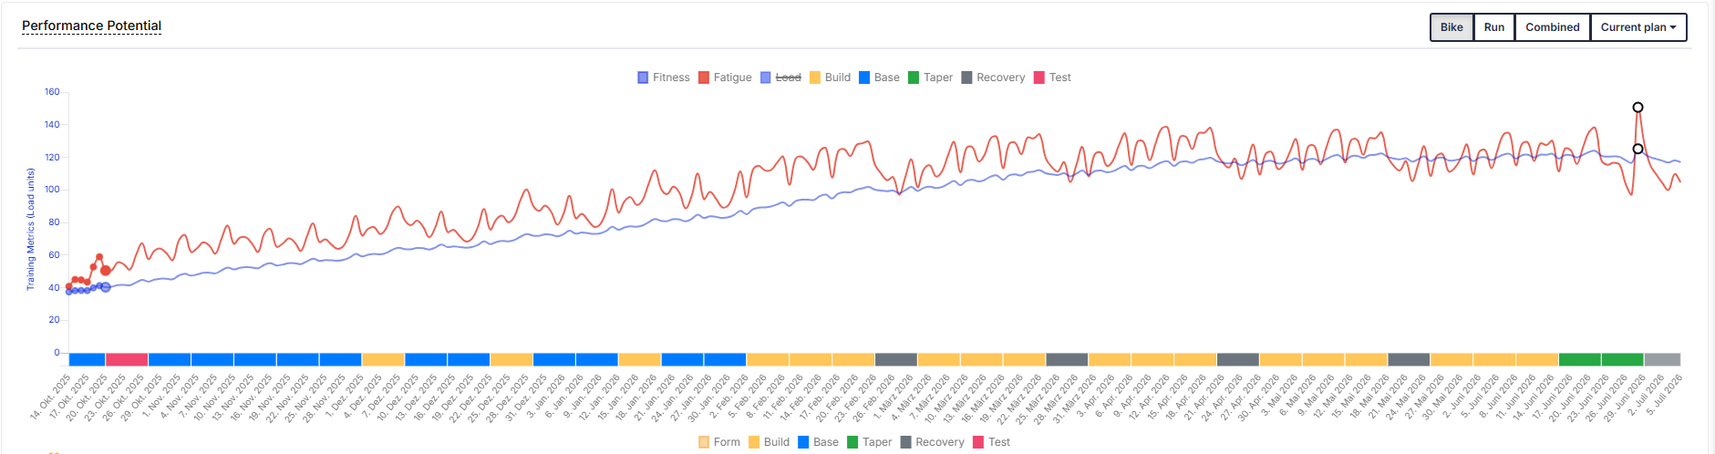Image resolution: width=1715 pixels, height=454 pixels.
Task: Click the Taper icon in bottom legend
Action: 852,442
